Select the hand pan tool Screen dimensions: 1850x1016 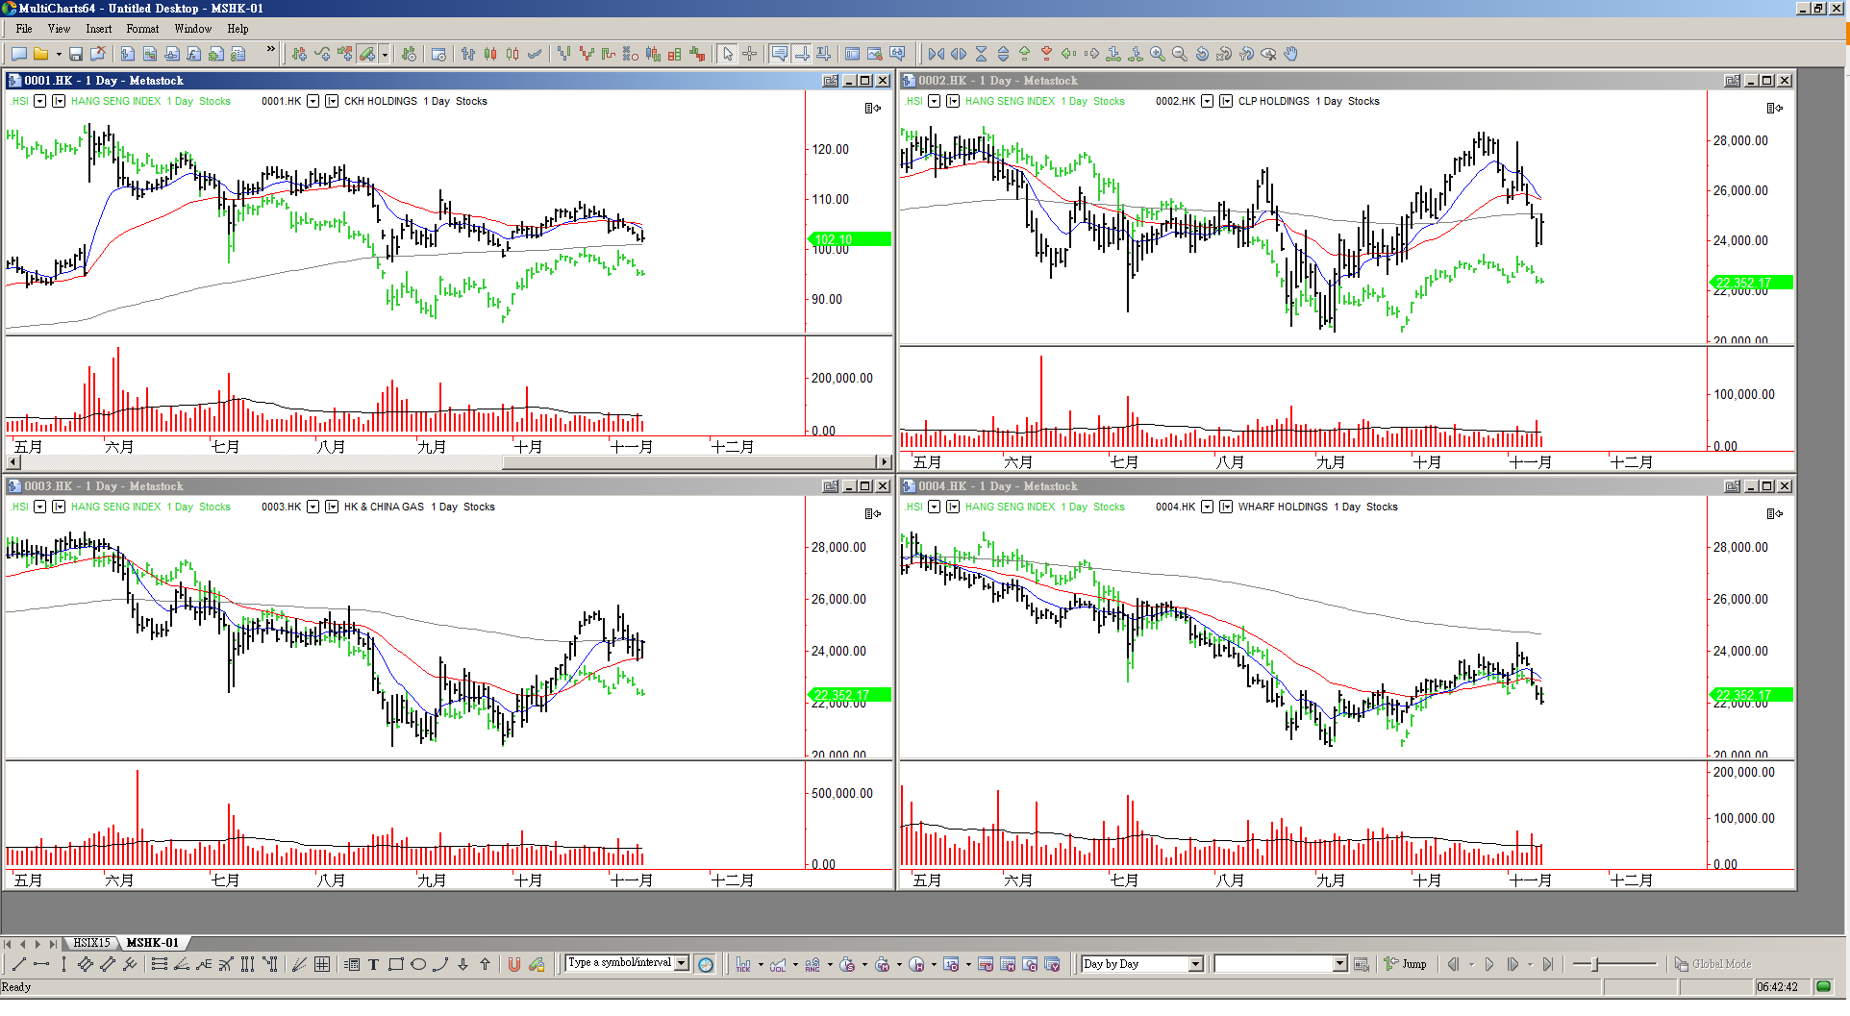click(x=1291, y=54)
